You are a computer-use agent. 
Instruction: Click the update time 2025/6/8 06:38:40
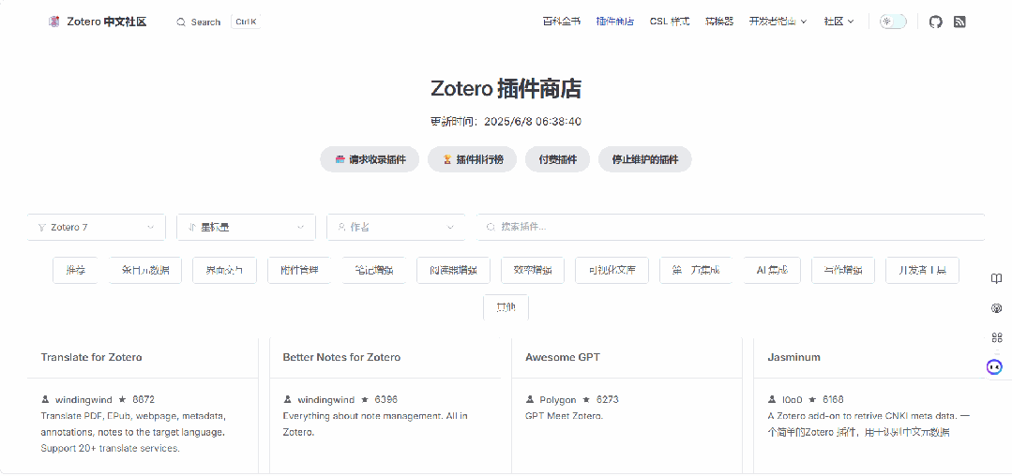click(x=533, y=121)
